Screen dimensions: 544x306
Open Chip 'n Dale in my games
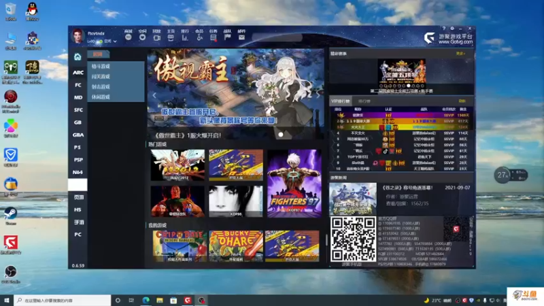pyautogui.click(x=180, y=246)
